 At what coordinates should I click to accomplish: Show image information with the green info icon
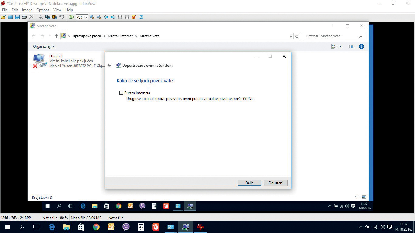(x=71, y=17)
